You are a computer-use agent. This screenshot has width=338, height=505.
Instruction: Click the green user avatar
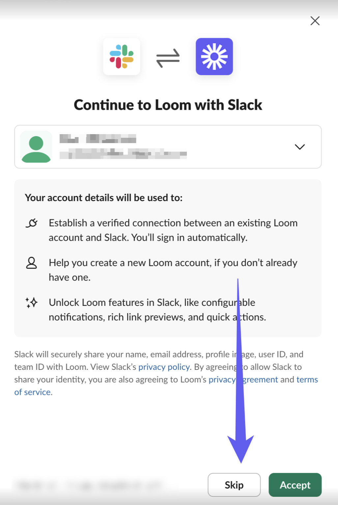click(x=36, y=147)
